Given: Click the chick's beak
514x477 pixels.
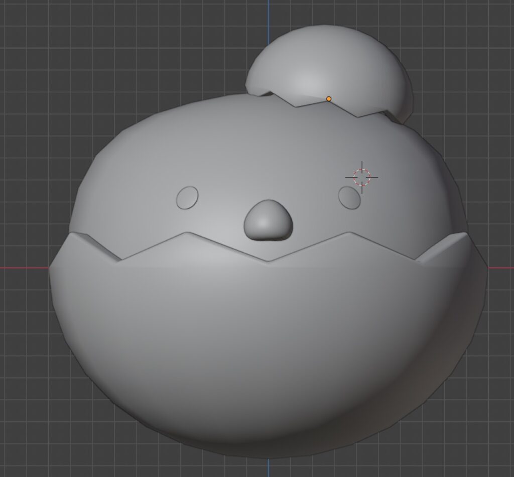Looking at the screenshot, I should (x=268, y=221).
